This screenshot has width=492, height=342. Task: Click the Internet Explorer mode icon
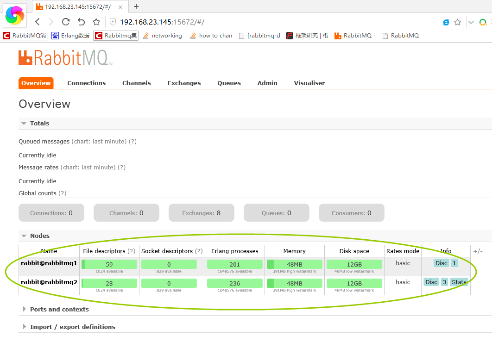[446, 22]
